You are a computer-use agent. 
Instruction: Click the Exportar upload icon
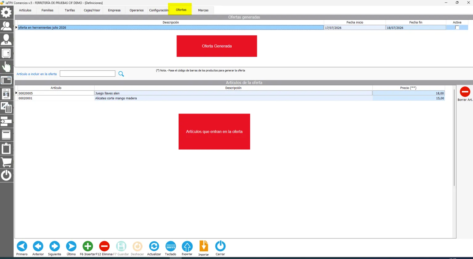187,246
